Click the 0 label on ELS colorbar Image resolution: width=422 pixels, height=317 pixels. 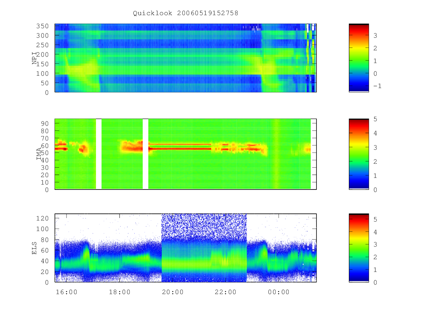(376, 282)
